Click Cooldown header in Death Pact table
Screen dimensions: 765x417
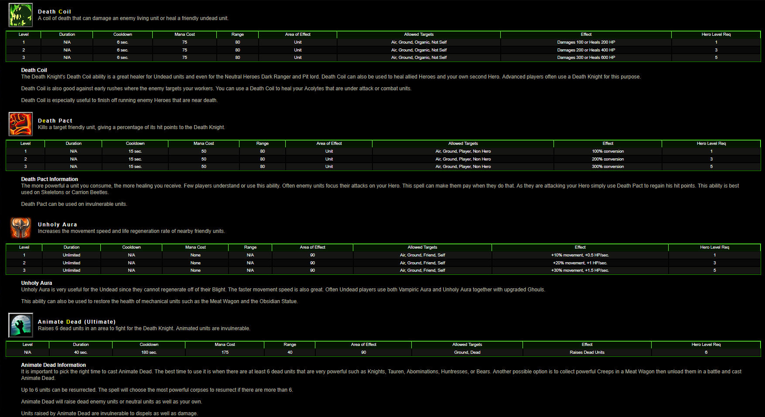135,144
